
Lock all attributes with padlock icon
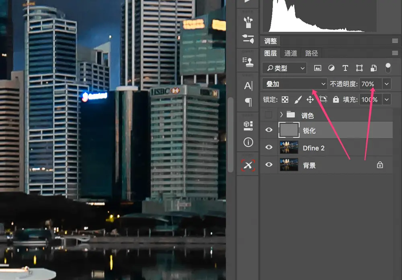click(x=336, y=99)
